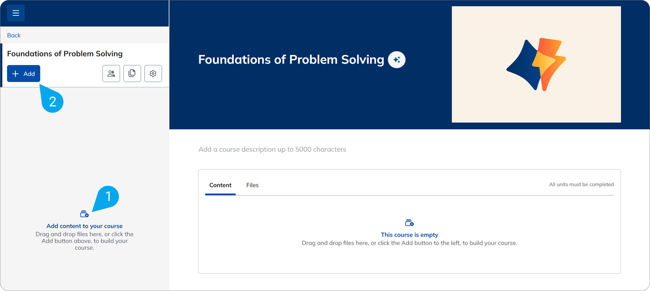Click "All units must be completed" text

pos(581,184)
